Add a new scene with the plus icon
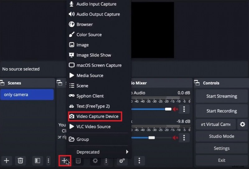 point(7,161)
